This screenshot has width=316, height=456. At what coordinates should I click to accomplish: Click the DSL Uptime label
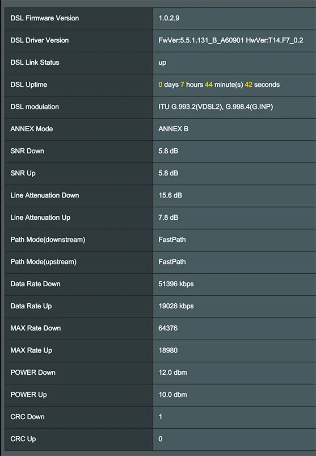click(29, 85)
